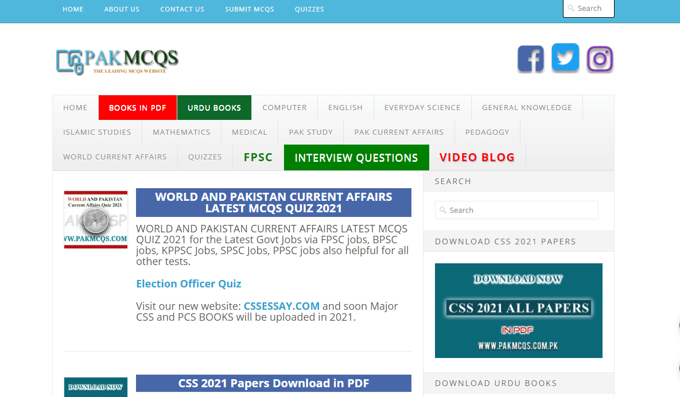Open the green Urdu Books tab

(x=214, y=107)
